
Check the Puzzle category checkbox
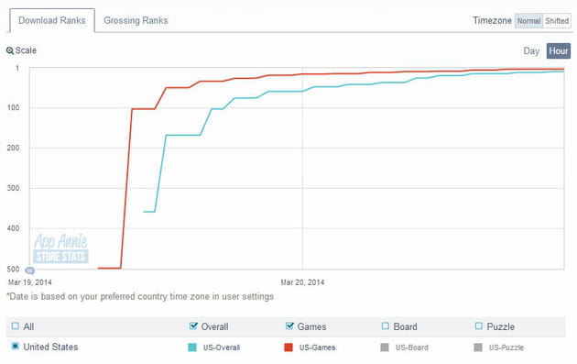pos(479,326)
